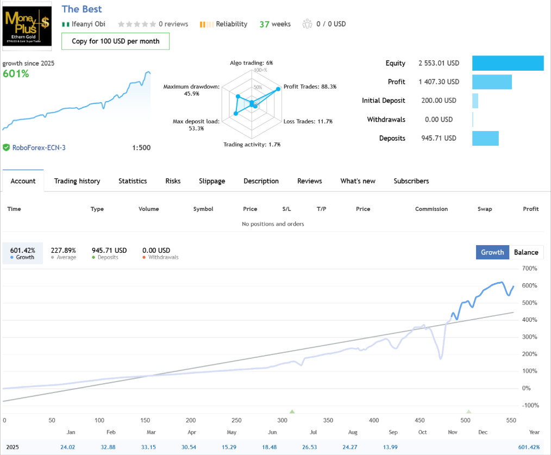
Task: Click the orange Reliability bars icon
Action: (x=206, y=24)
